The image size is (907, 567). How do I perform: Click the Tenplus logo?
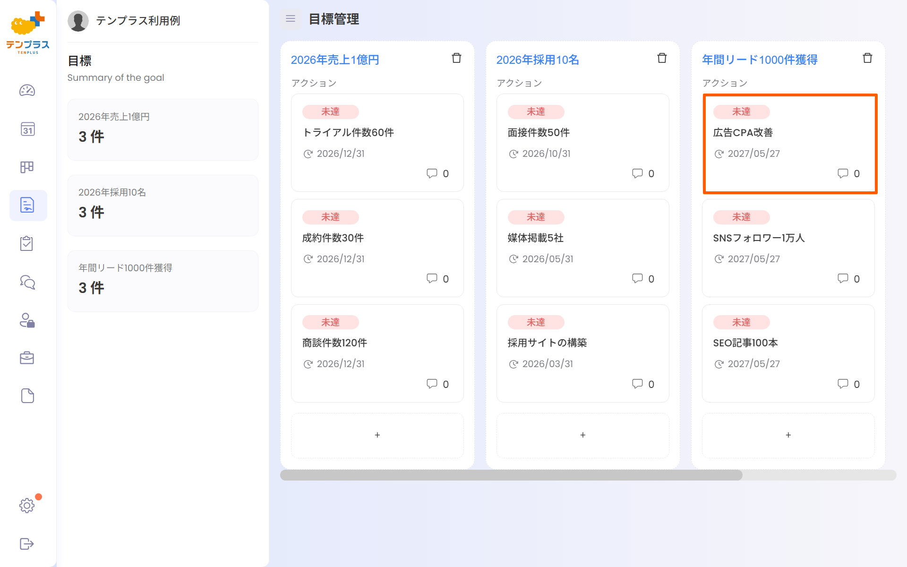tap(28, 33)
